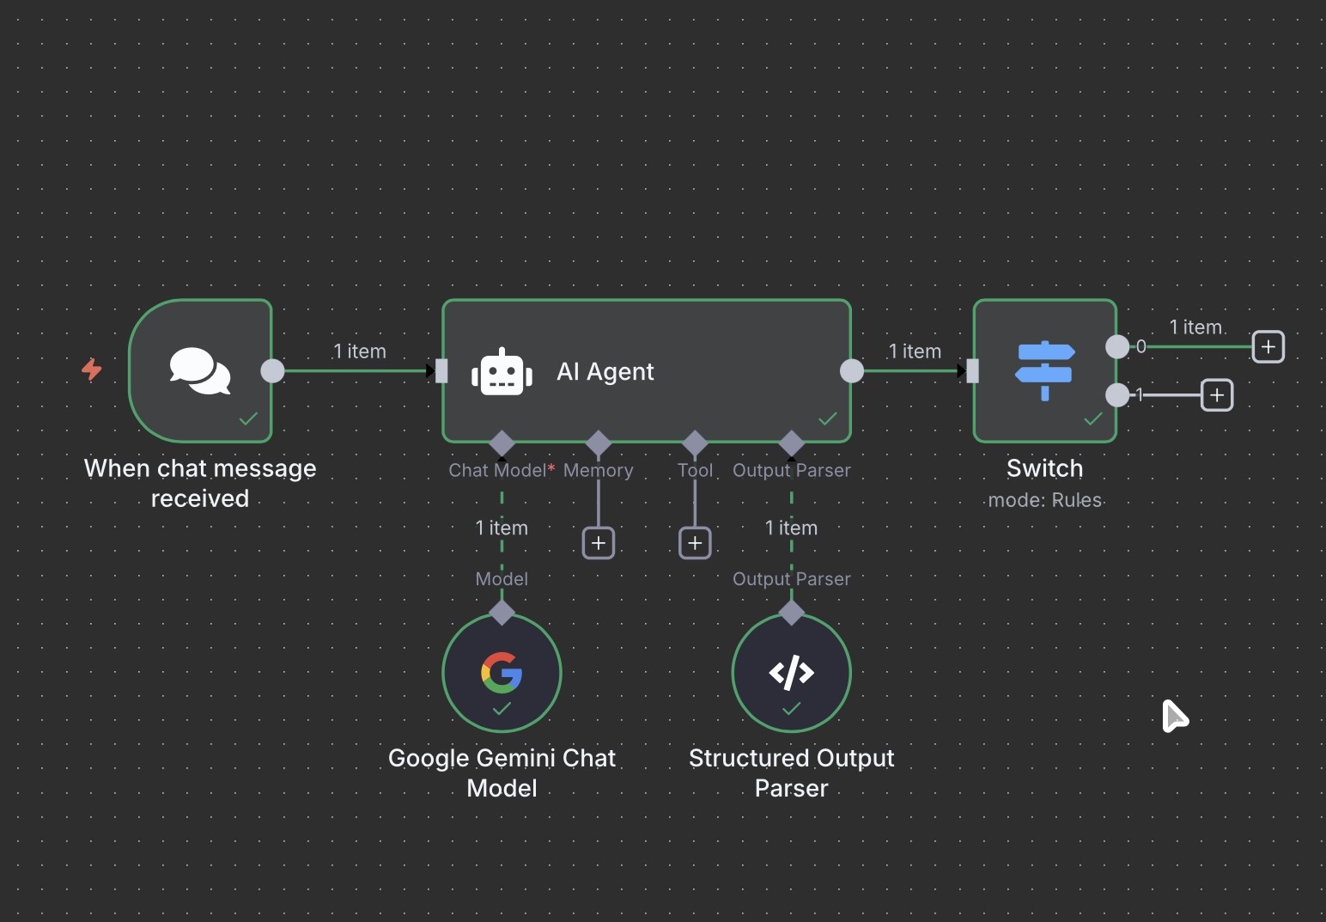The width and height of the screenshot is (1326, 922).
Task: Click the 'Tool' connector label
Action: tap(695, 470)
